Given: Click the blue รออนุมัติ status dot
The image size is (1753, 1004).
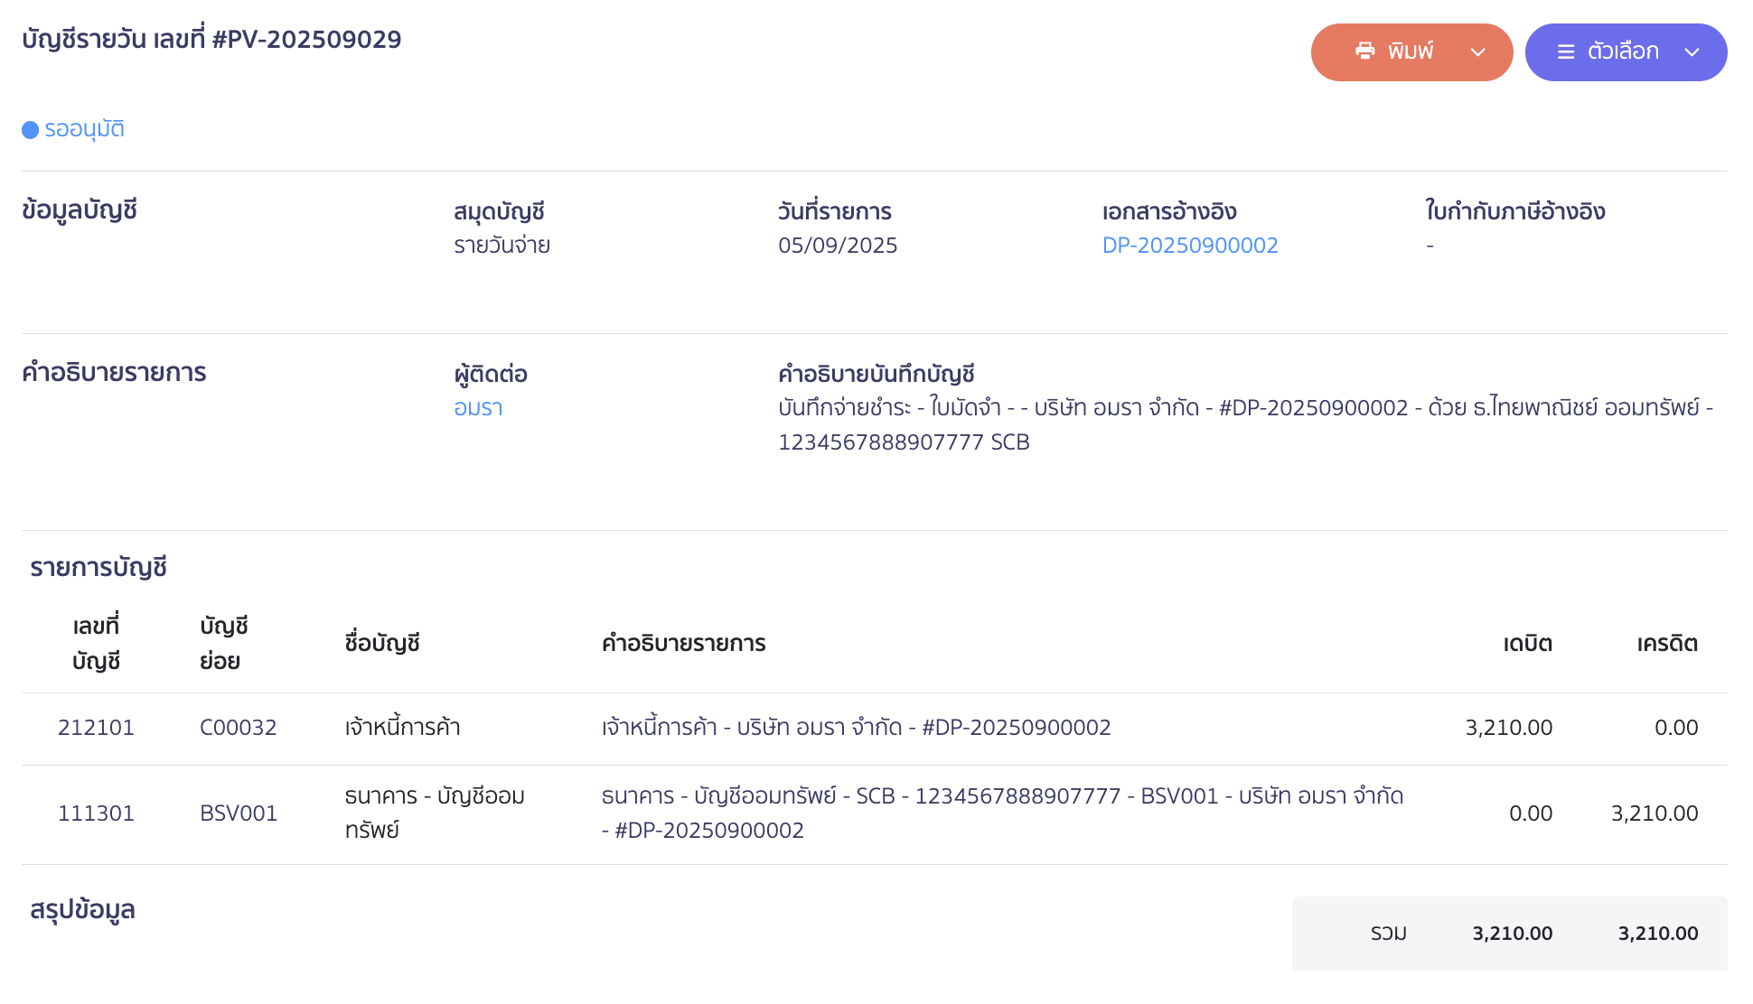Looking at the screenshot, I should click(x=30, y=130).
